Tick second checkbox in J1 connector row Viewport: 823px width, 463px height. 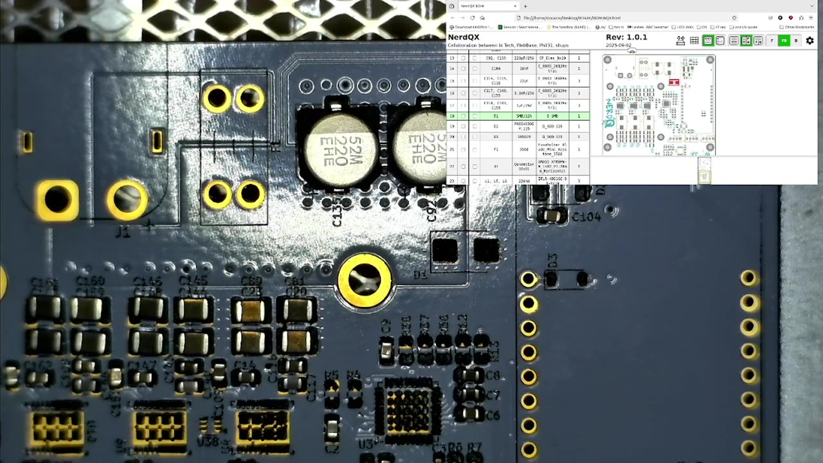click(x=475, y=167)
